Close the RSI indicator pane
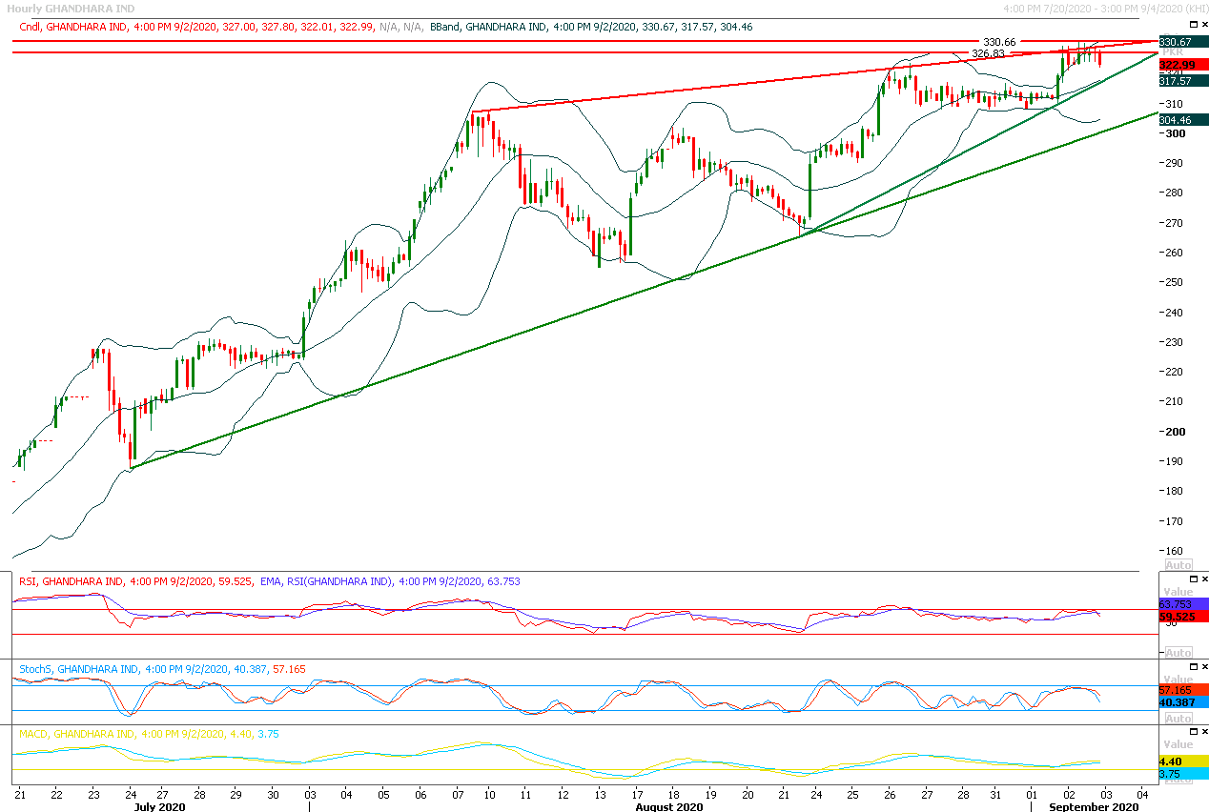1209x812 pixels. (x=1204, y=579)
